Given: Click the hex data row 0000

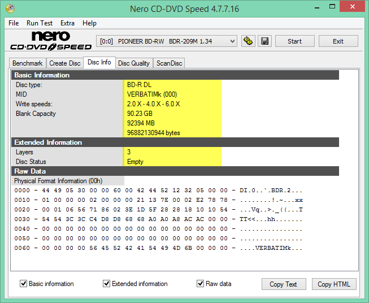Looking at the screenshot, I should pos(158,191).
